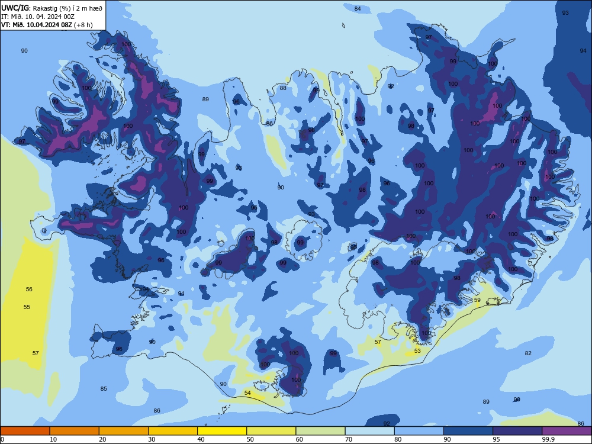Click the 'IT: Mið. 10. 04. 2024 00Z' line
This screenshot has width=592, height=444.
38,17
